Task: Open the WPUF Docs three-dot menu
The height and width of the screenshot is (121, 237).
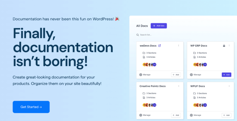Action: click(229, 86)
